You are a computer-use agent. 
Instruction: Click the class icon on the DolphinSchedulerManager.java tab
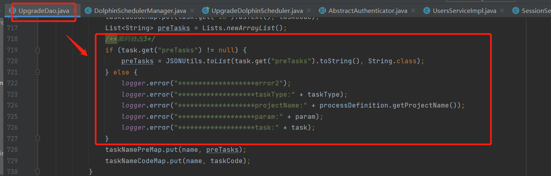tap(88, 10)
